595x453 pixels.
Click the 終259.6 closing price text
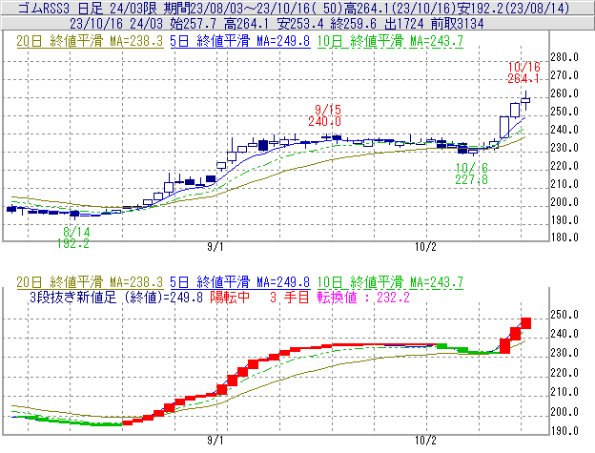tap(354, 24)
